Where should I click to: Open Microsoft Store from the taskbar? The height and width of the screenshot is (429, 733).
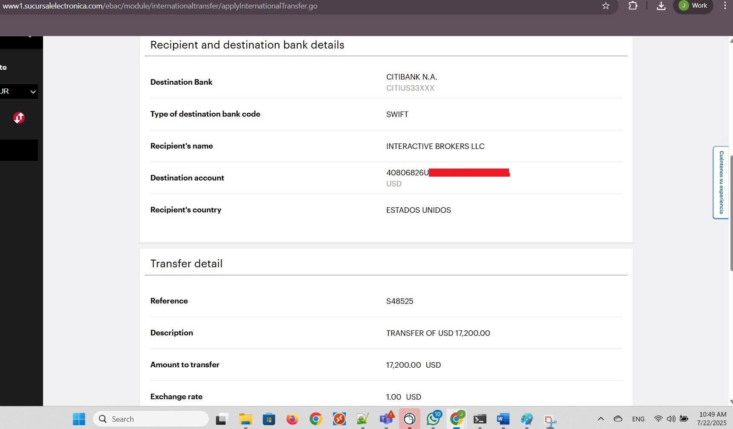pyautogui.click(x=269, y=419)
